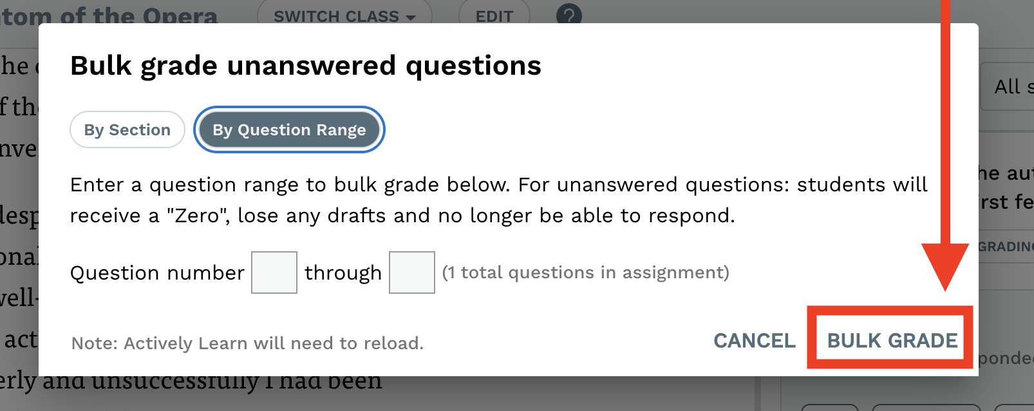Select the By Question Range option
The width and height of the screenshot is (1034, 411).
point(289,129)
